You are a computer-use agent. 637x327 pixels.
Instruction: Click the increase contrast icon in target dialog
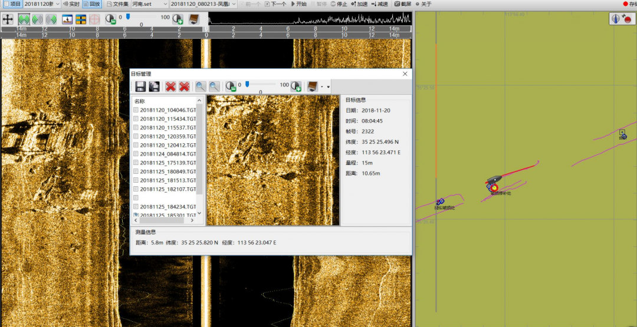295,87
